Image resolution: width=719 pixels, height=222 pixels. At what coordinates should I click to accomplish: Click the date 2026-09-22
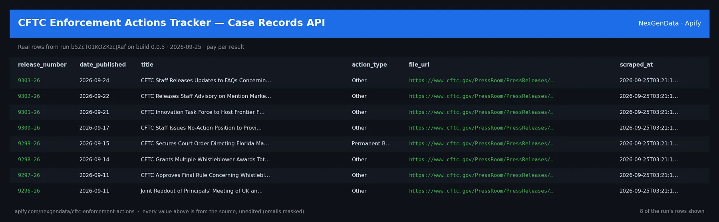click(x=94, y=96)
